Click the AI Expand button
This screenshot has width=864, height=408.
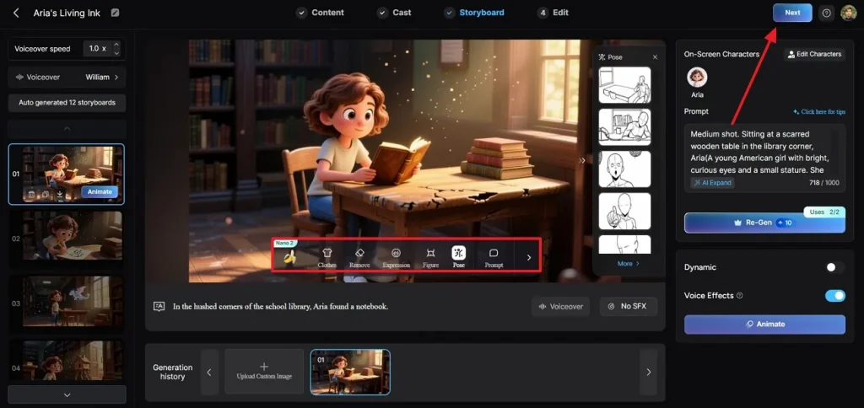click(x=712, y=183)
